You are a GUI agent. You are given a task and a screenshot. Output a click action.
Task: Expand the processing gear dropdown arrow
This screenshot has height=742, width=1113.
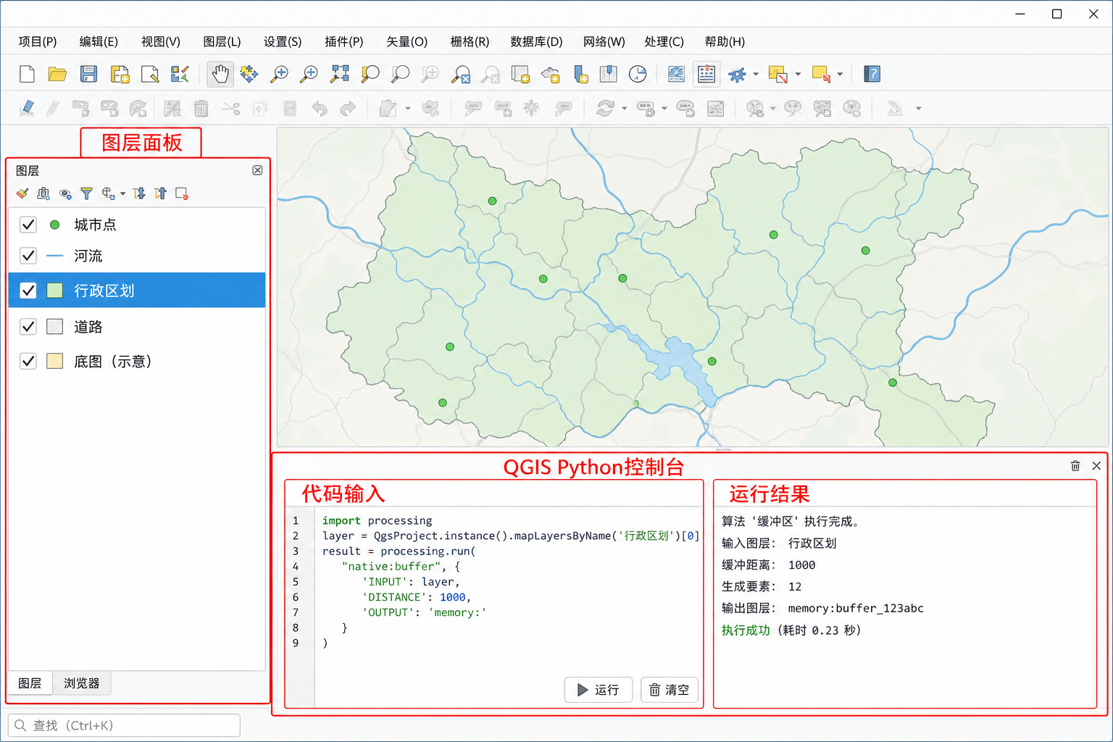pos(756,74)
